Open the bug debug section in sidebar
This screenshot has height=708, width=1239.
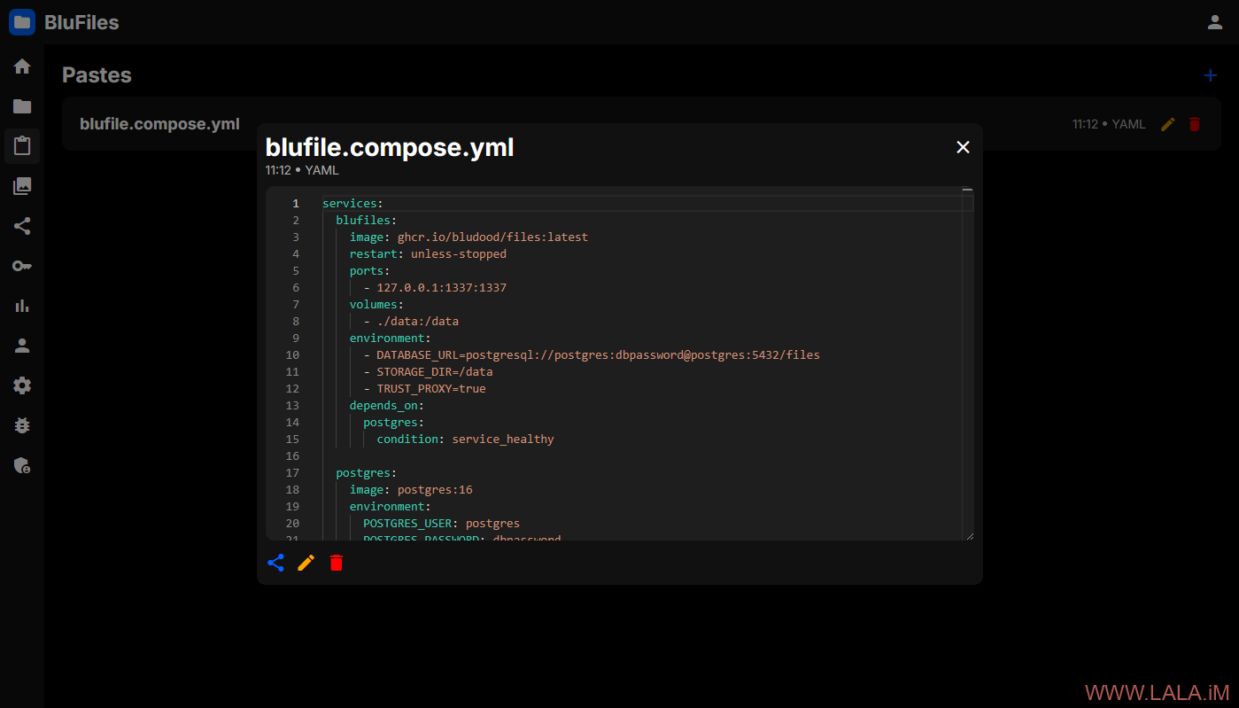pyautogui.click(x=22, y=425)
